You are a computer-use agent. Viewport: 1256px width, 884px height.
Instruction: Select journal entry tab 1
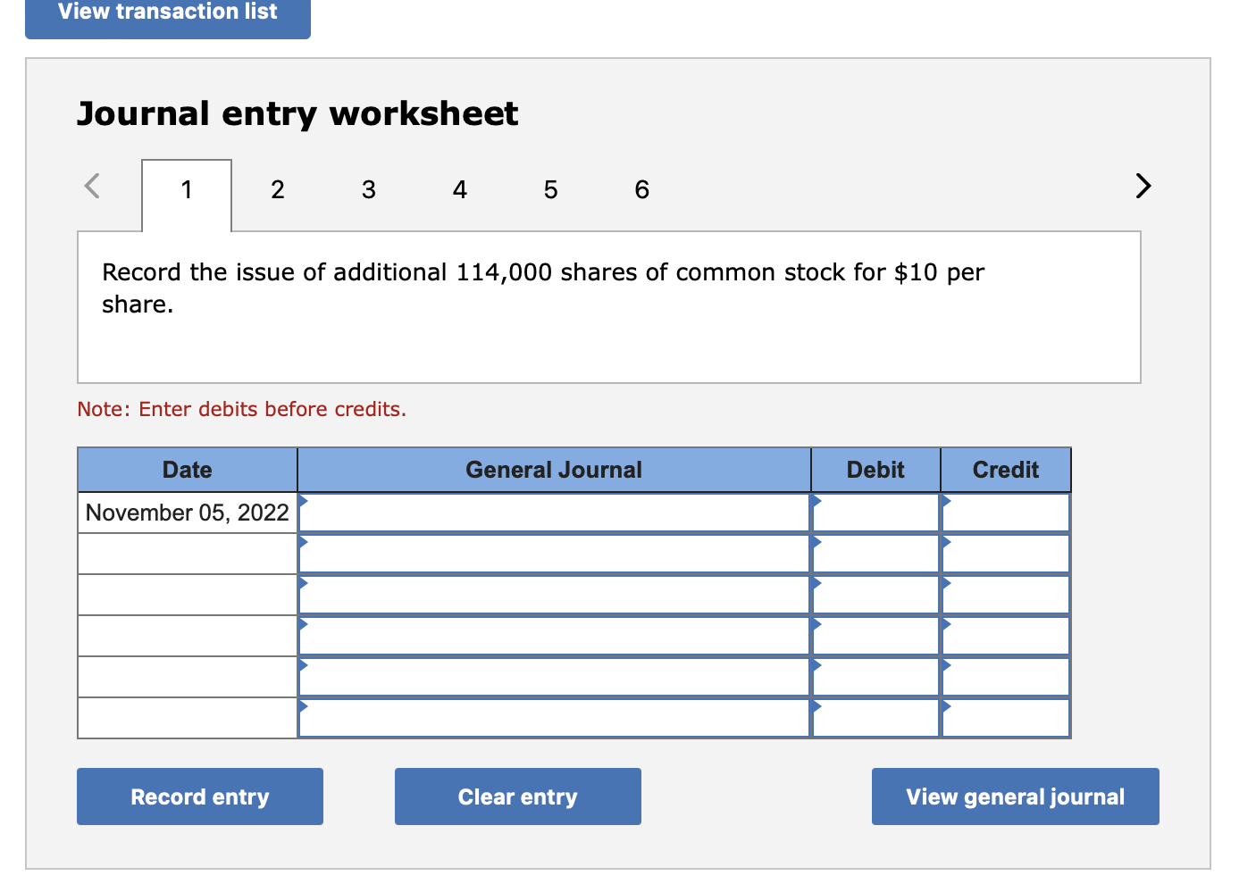[x=187, y=195]
